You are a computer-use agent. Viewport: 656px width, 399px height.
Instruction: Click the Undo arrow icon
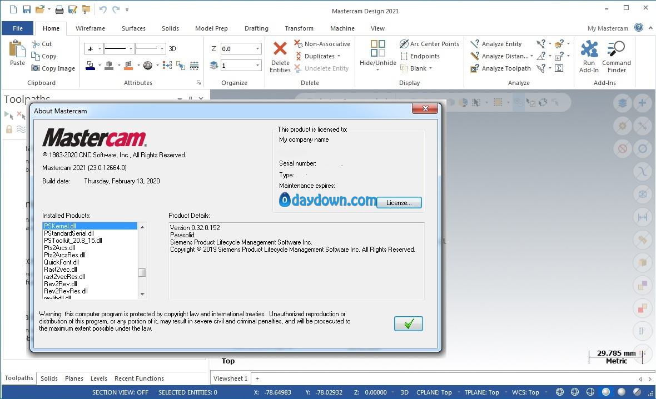pos(103,9)
